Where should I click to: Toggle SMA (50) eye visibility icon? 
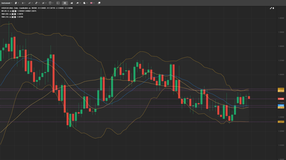pyautogui.click(x=10, y=14)
